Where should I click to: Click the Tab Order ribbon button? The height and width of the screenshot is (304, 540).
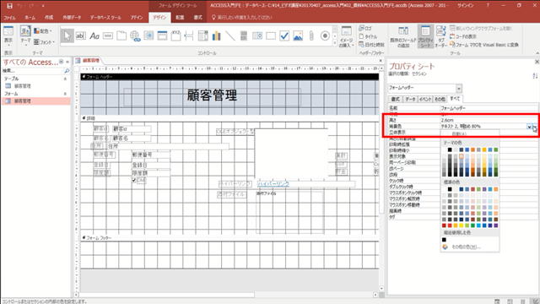tap(440, 36)
